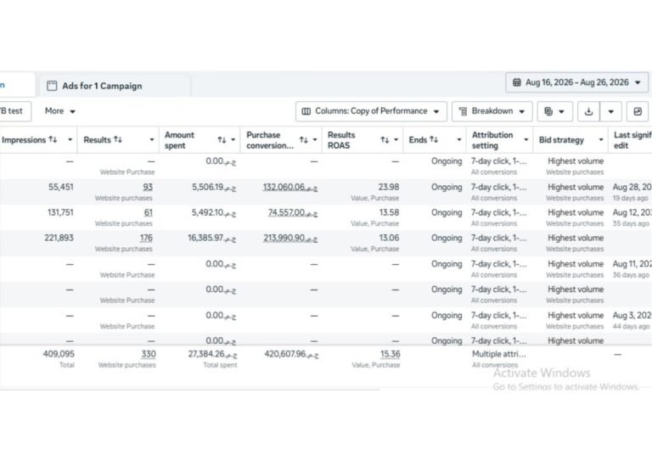Click the horizontal scrollbar under the table
The height and width of the screenshot is (461, 652).
(x=190, y=390)
